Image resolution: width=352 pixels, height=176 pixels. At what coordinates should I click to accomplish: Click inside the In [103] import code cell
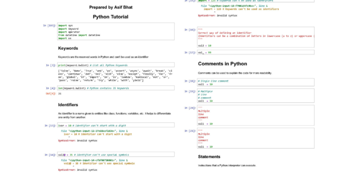click(x=116, y=31)
